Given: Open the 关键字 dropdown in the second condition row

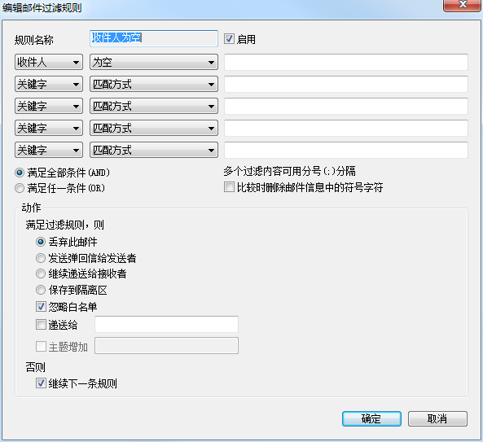Looking at the screenshot, I should [49, 84].
